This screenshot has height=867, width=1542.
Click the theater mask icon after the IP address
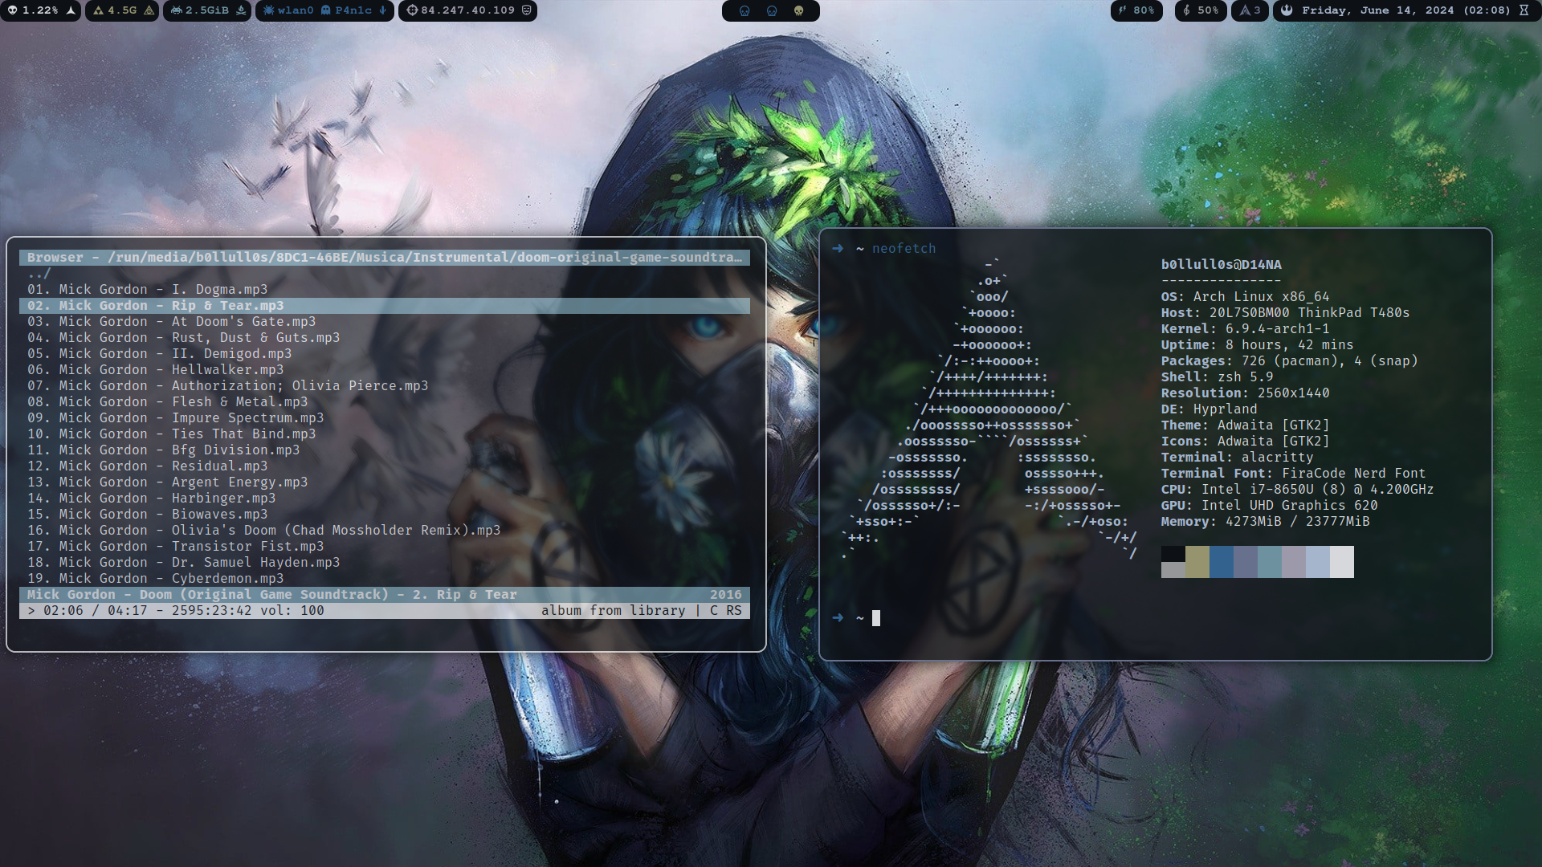[x=526, y=10]
